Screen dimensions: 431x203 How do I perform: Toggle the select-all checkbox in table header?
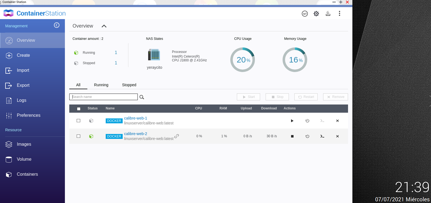pyautogui.click(x=79, y=109)
